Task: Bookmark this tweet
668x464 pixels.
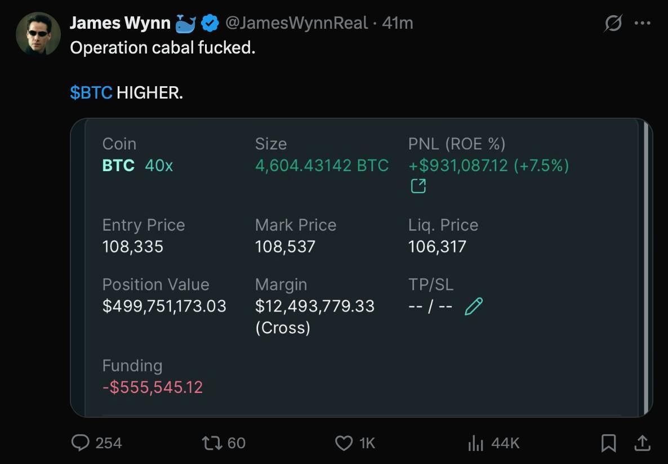Action: tap(608, 443)
